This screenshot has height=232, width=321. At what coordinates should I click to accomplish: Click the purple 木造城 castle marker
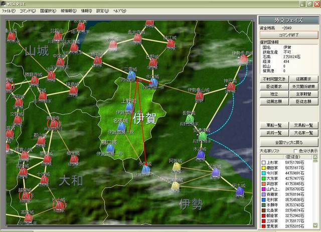coord(201,155)
